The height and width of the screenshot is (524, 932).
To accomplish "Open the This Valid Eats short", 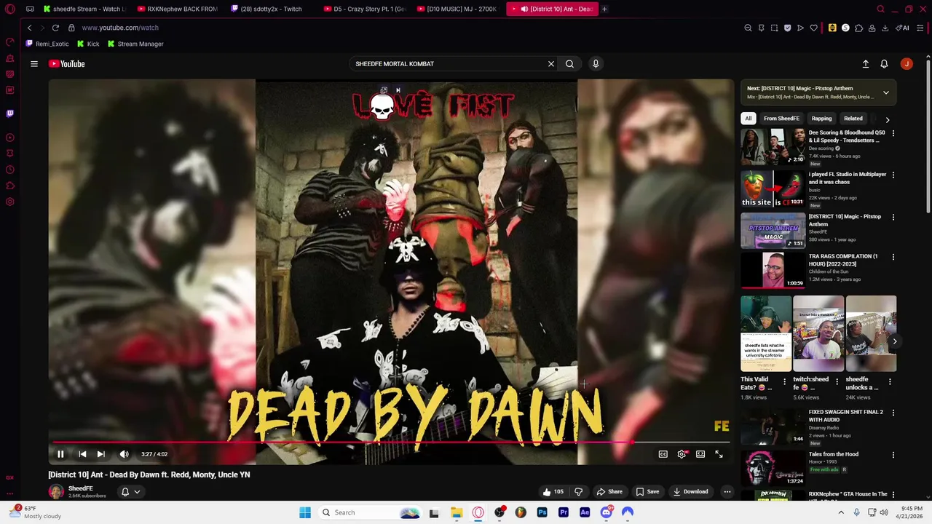I will click(x=766, y=334).
